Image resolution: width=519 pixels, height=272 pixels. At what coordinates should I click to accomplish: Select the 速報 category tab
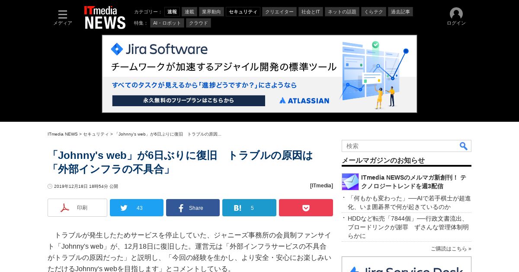[172, 12]
